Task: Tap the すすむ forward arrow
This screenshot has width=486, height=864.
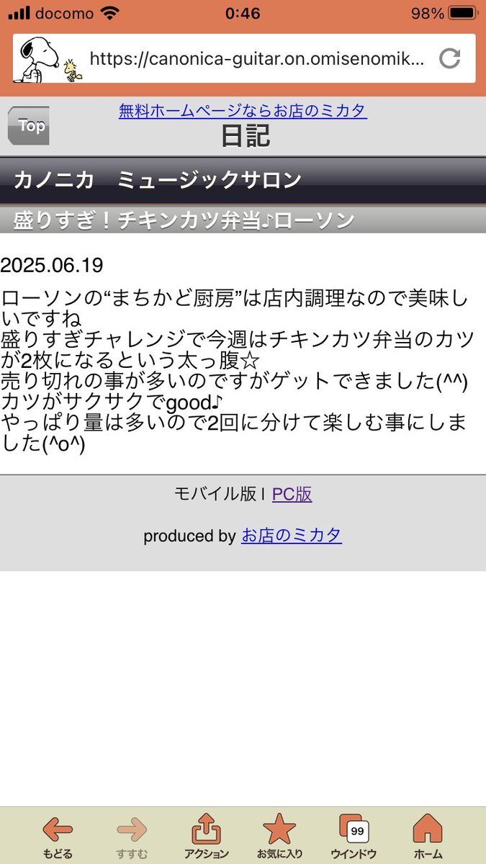Action: (132, 837)
